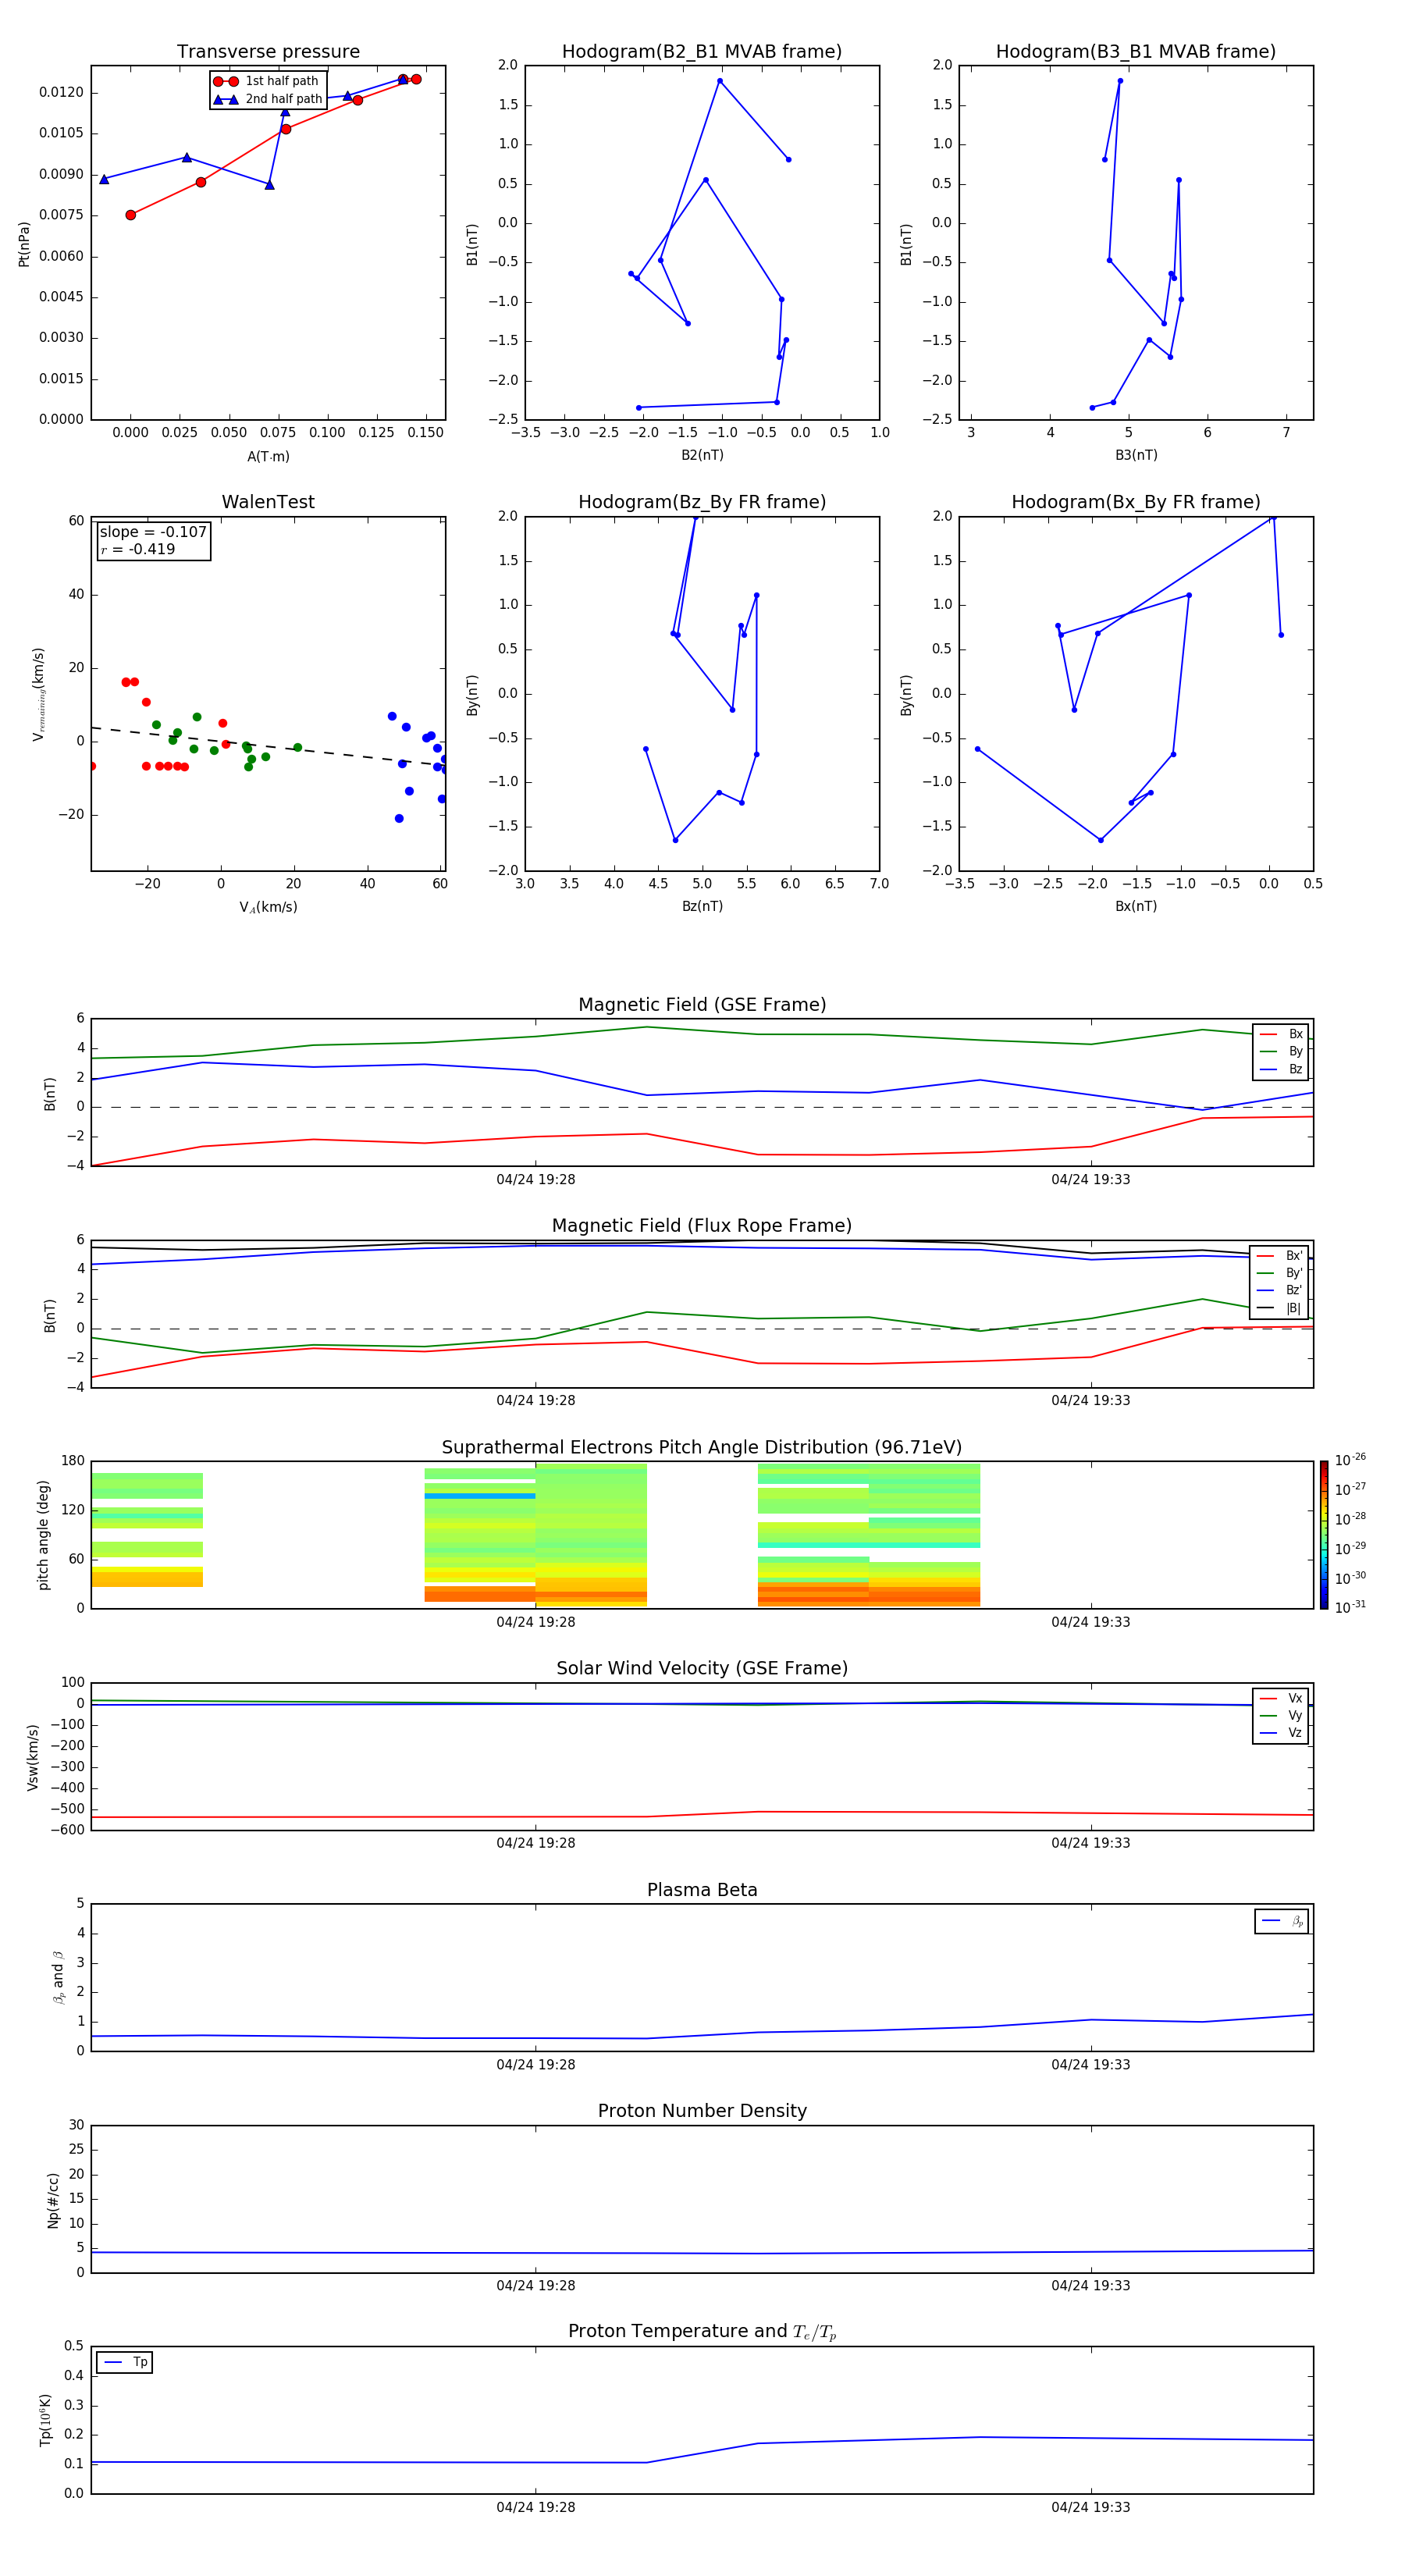Click '04/24 19:28' tick under GSE magnetic field
1405x2576 pixels.
536,1180
